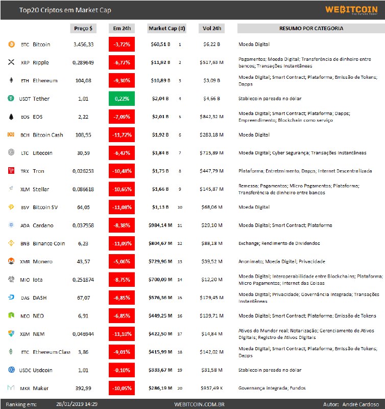Click Ripple price 0,289649

[x=83, y=62]
